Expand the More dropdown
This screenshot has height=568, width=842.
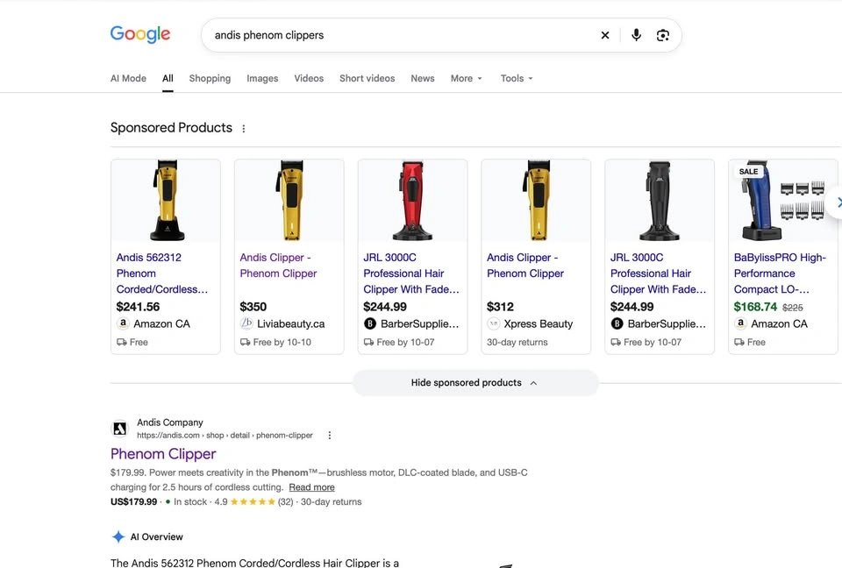(466, 78)
